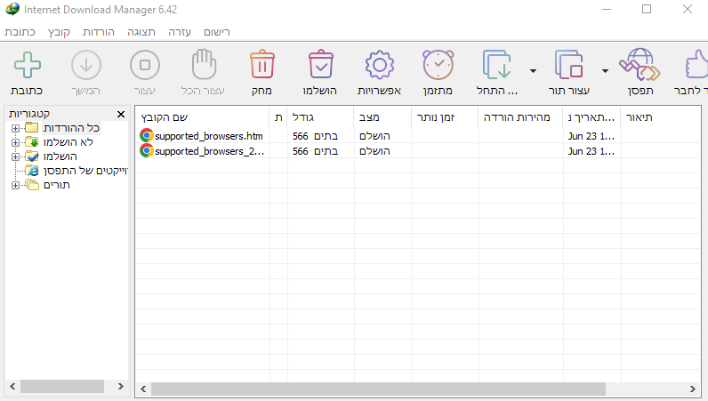Open the Scheduler clock icon

click(438, 65)
